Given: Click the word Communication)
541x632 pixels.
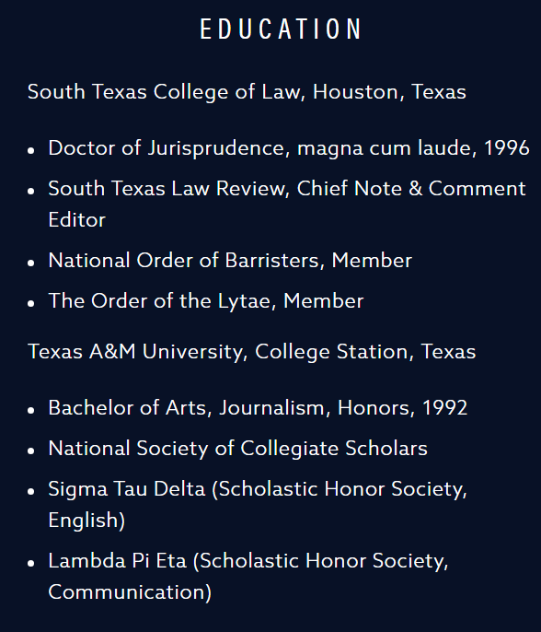Looking at the screenshot, I should coord(130,592).
